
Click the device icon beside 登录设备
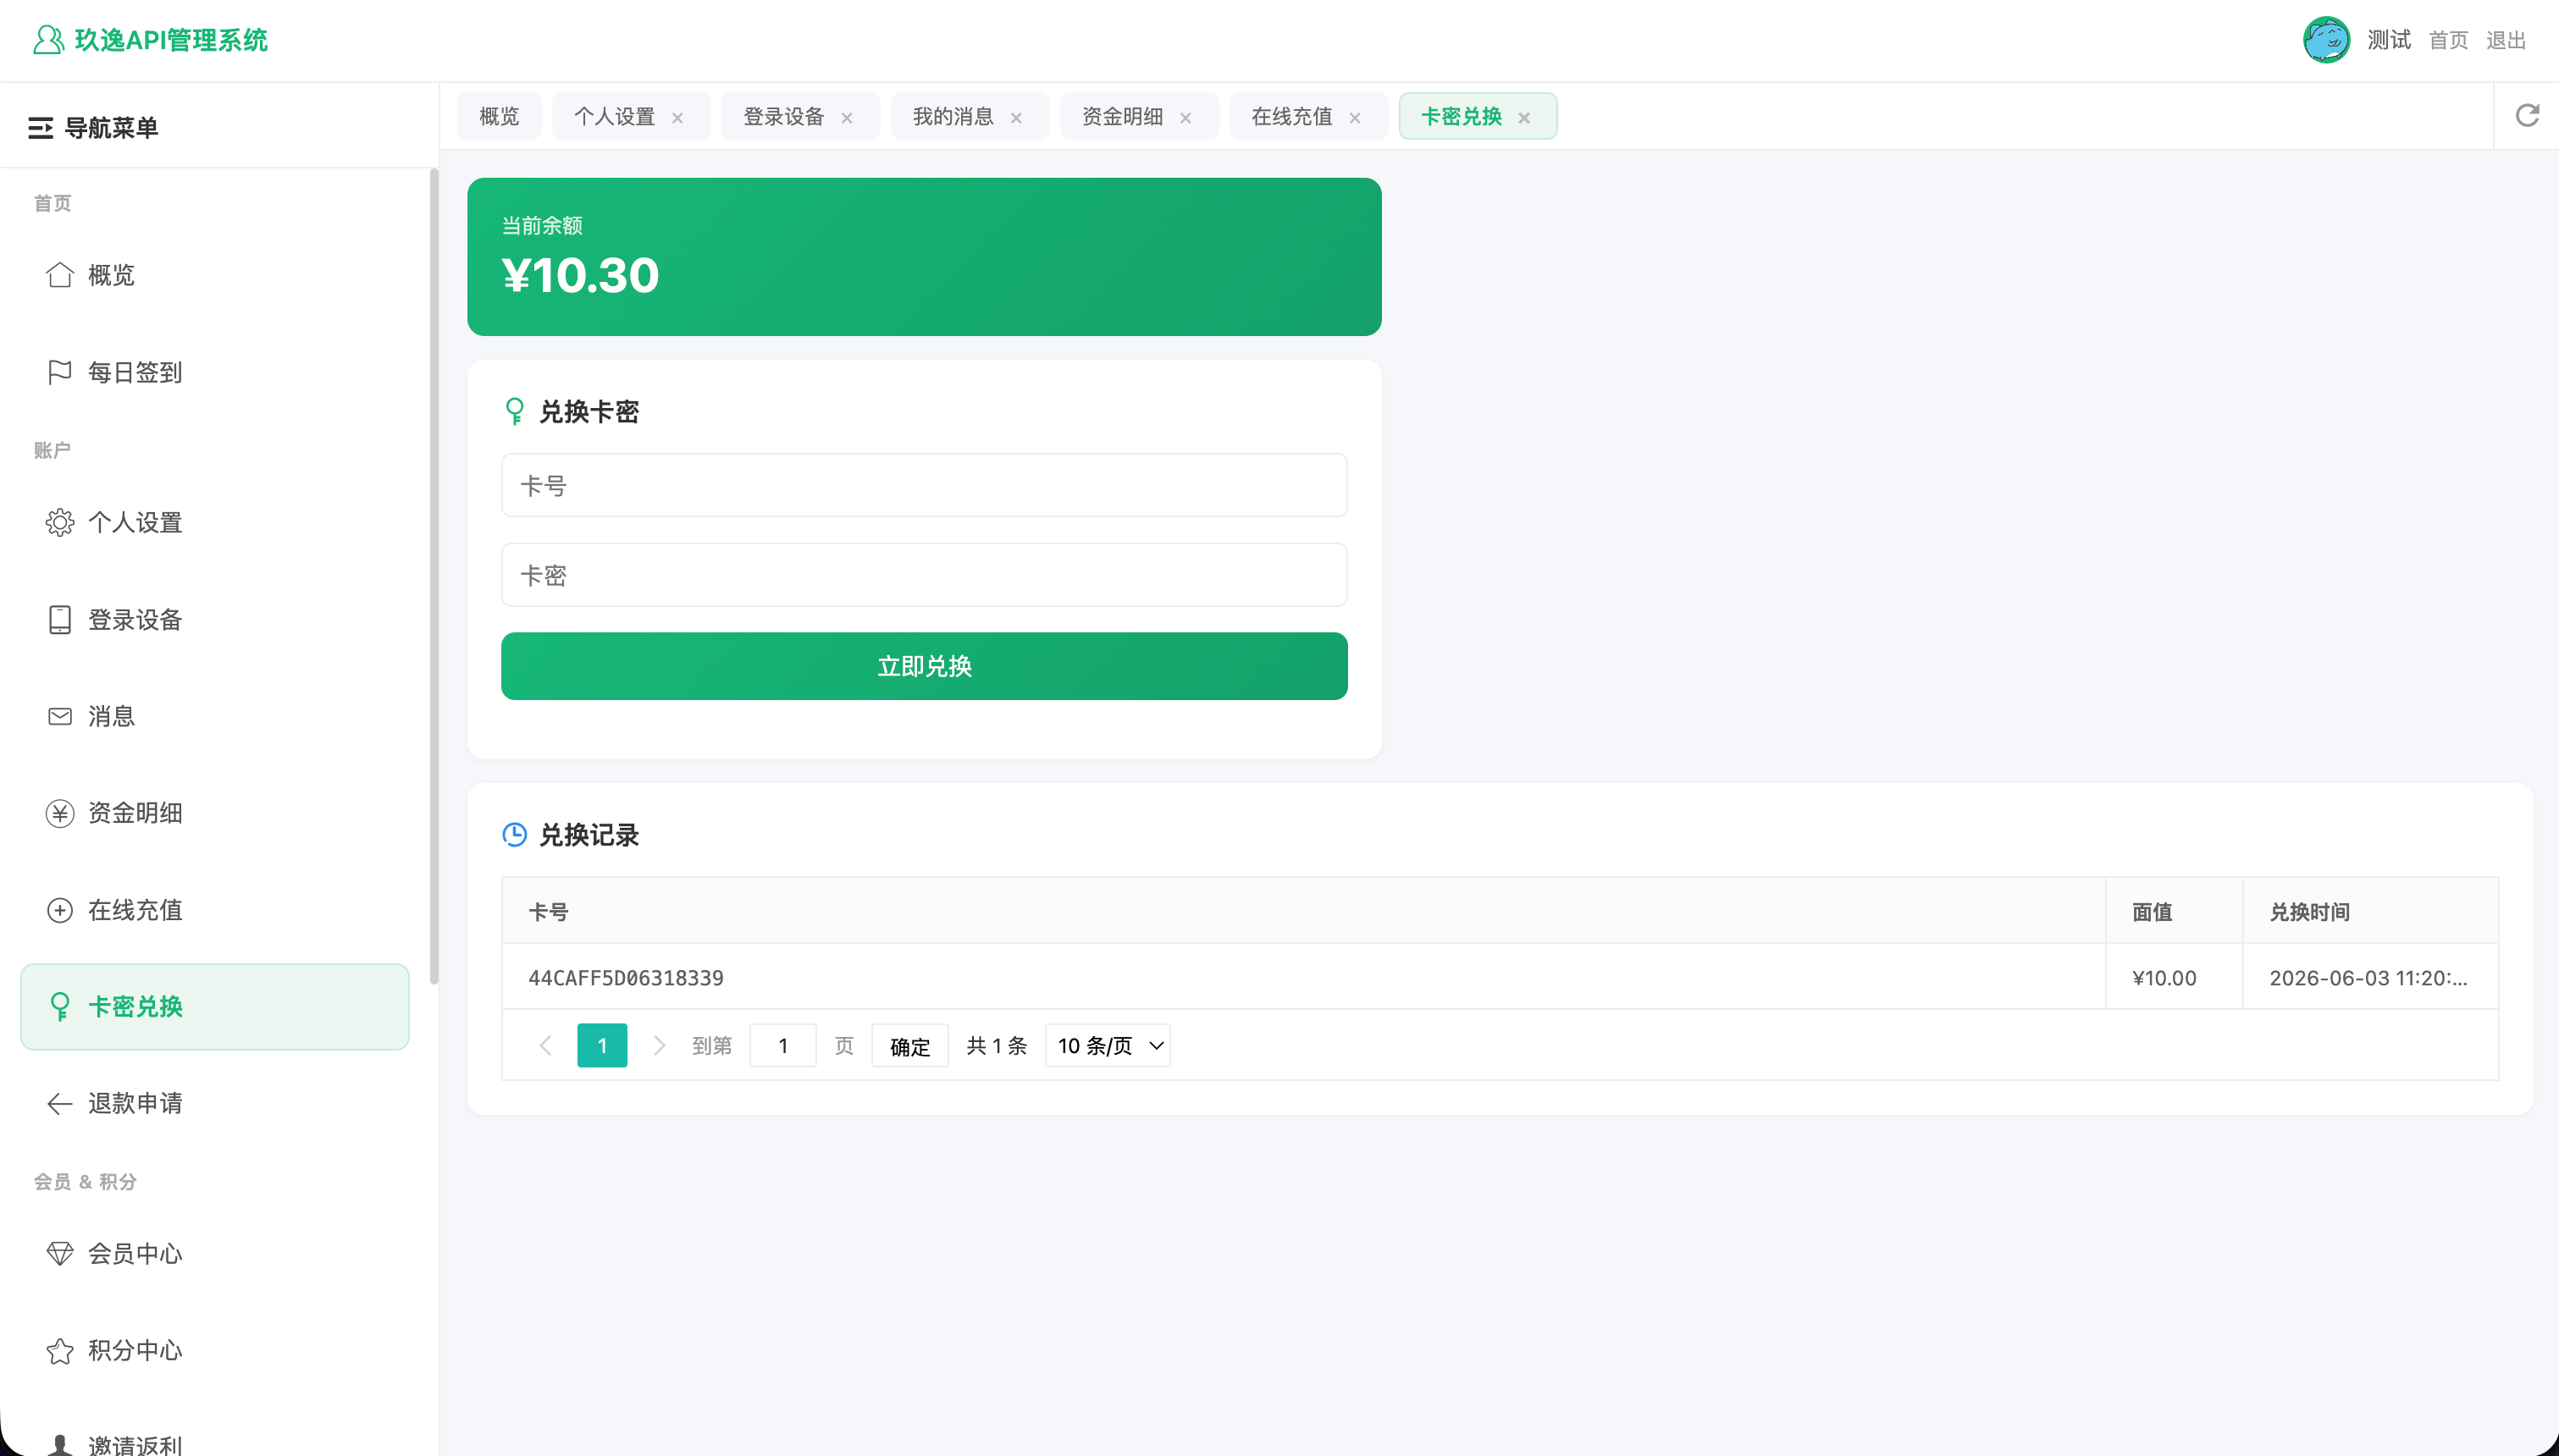[x=60, y=619]
